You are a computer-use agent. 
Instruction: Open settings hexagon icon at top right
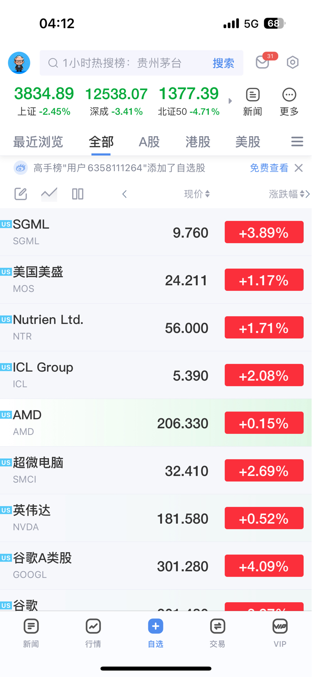(293, 62)
